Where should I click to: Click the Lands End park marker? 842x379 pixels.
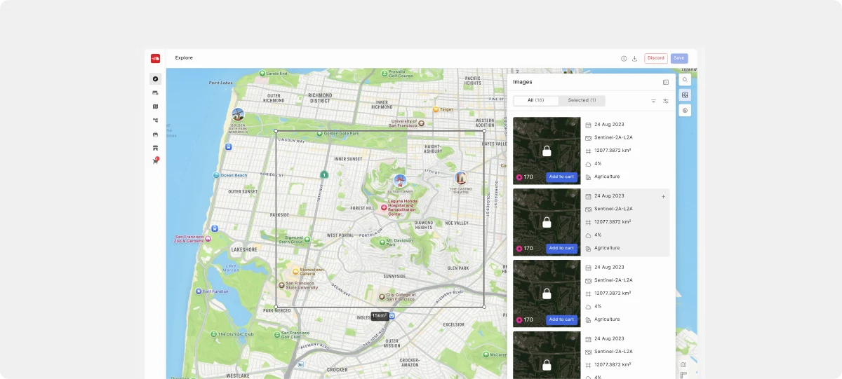click(x=262, y=73)
